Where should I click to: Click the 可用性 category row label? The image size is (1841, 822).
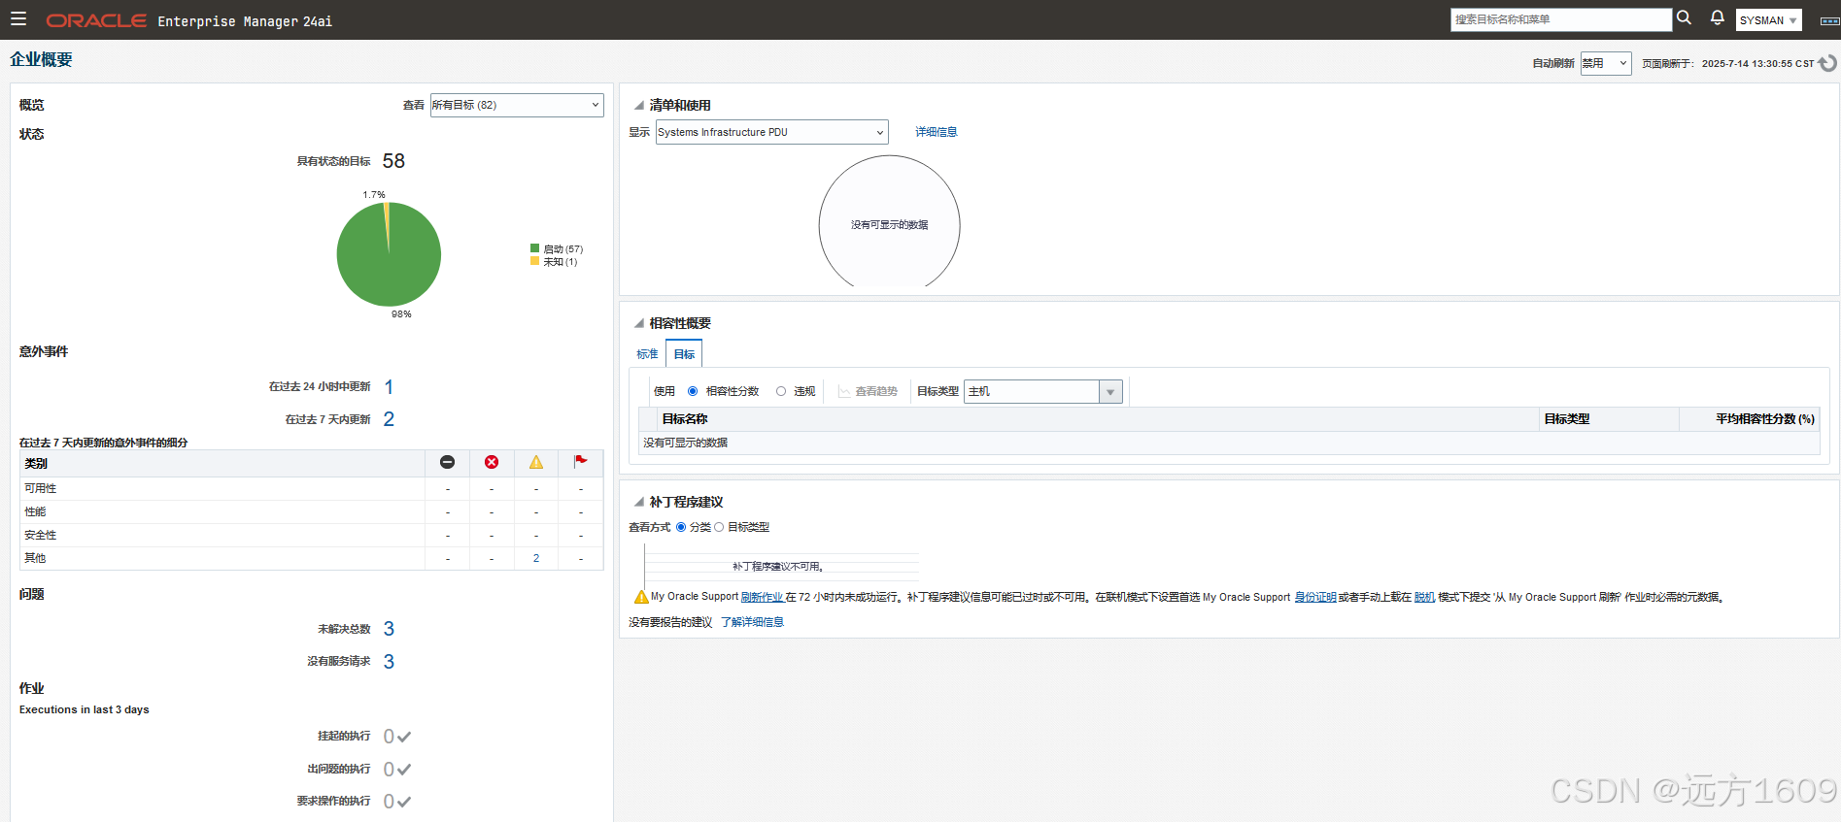tap(41, 488)
